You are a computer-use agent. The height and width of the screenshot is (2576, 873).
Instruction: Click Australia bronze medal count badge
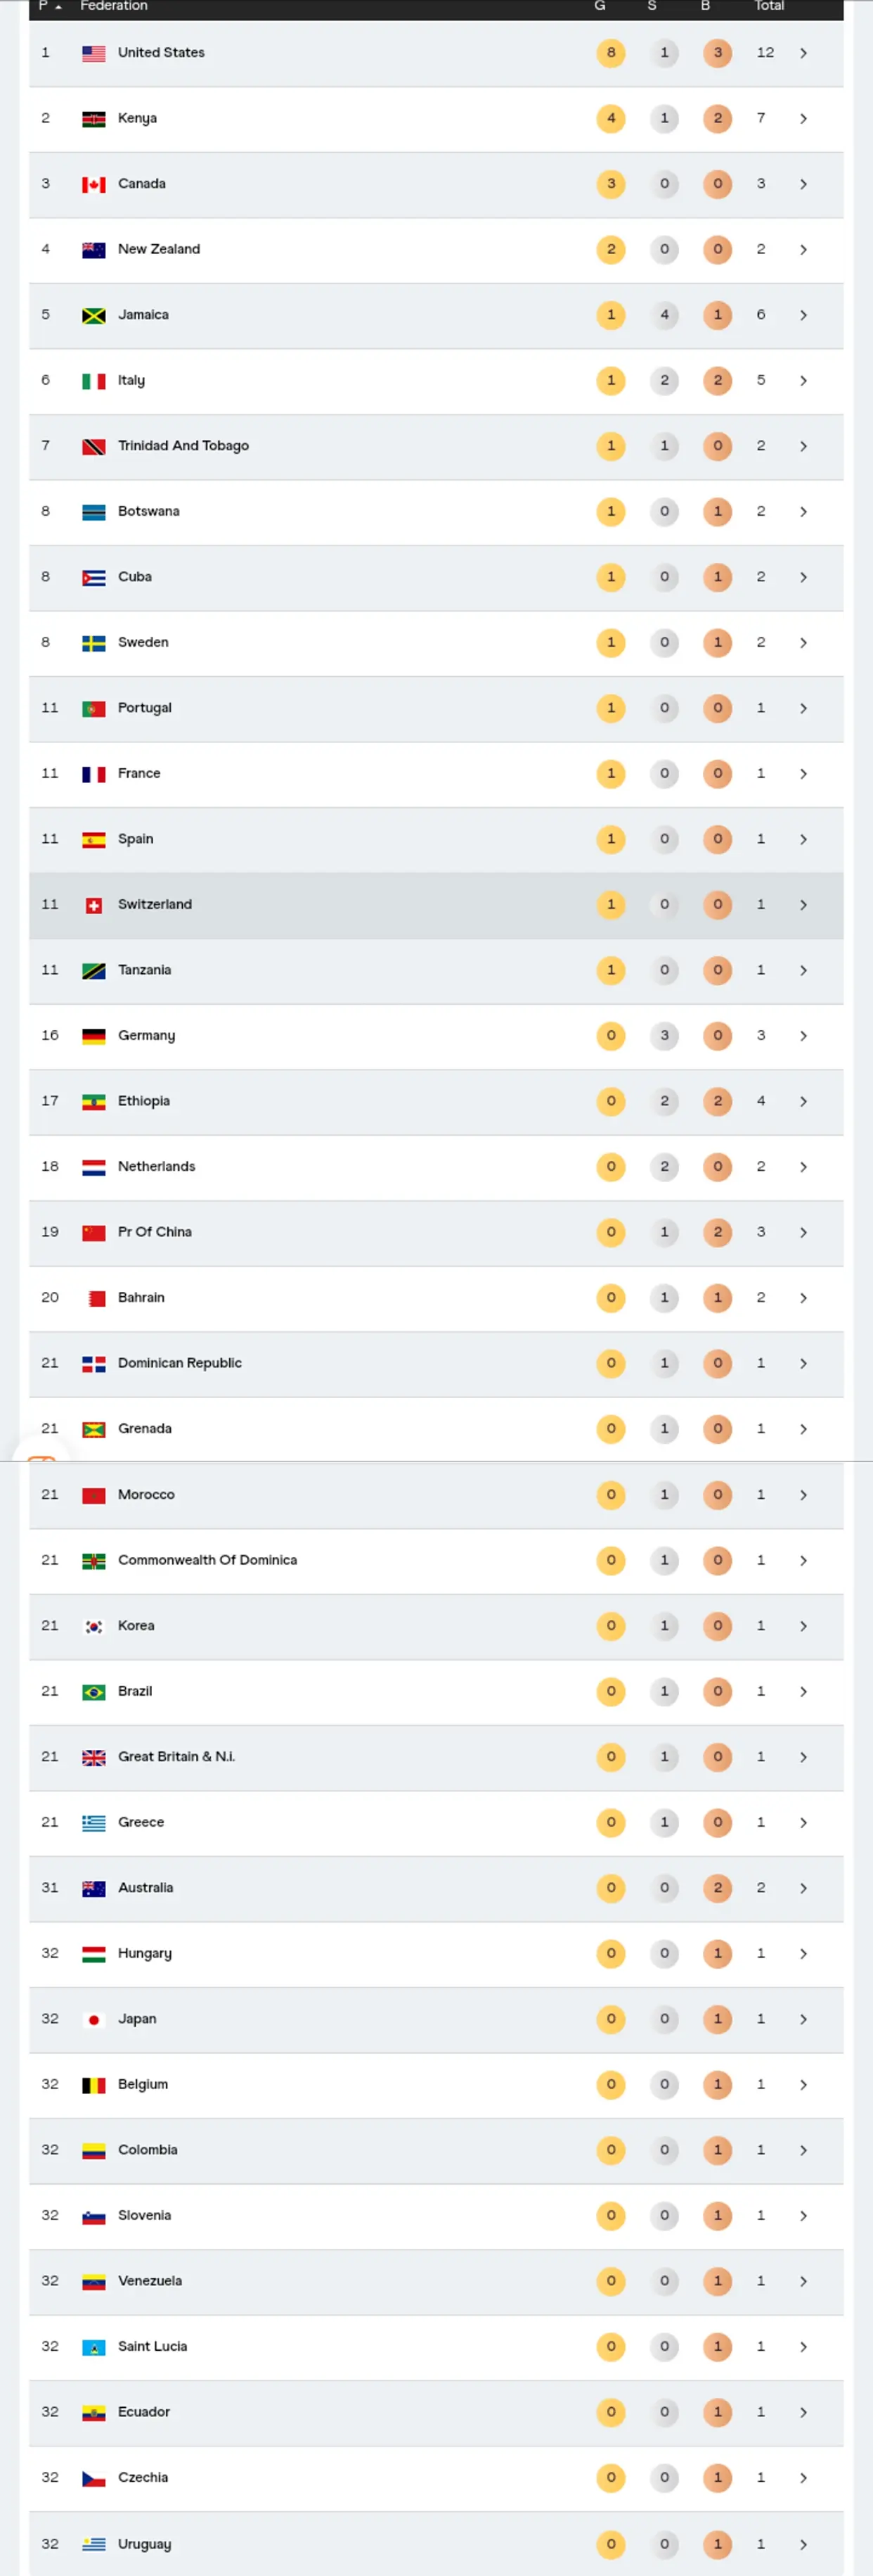click(x=717, y=1888)
